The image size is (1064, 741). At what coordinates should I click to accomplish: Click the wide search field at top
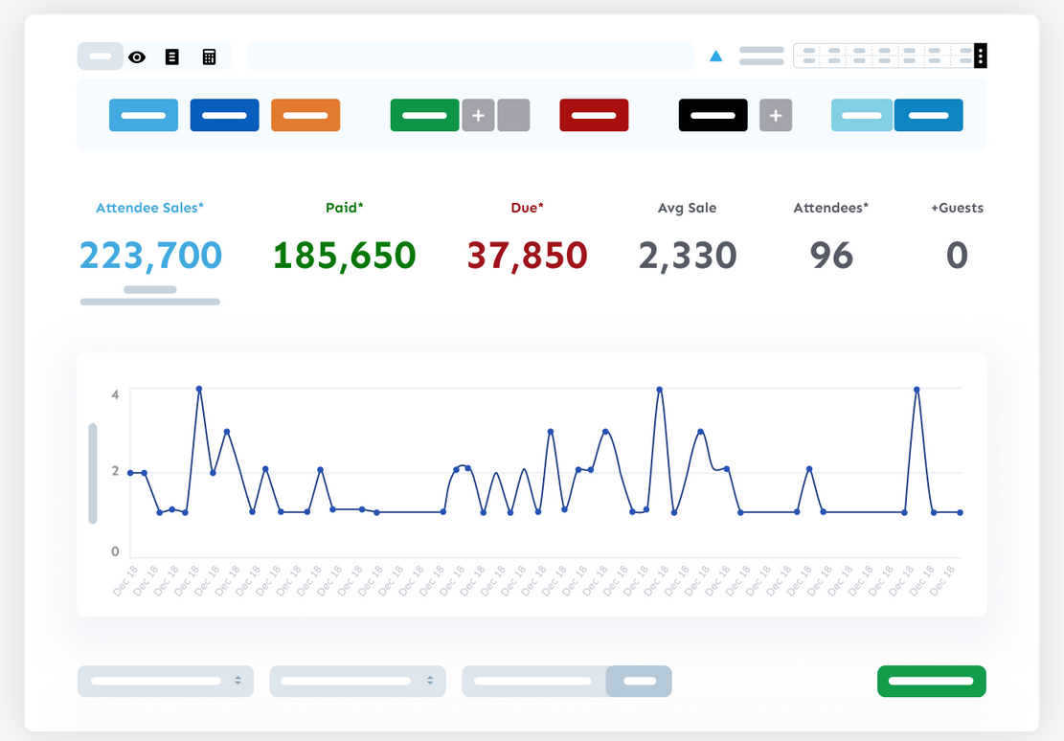coord(469,56)
